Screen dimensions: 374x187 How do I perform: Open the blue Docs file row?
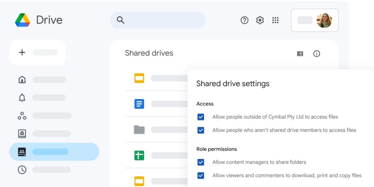[139, 104]
